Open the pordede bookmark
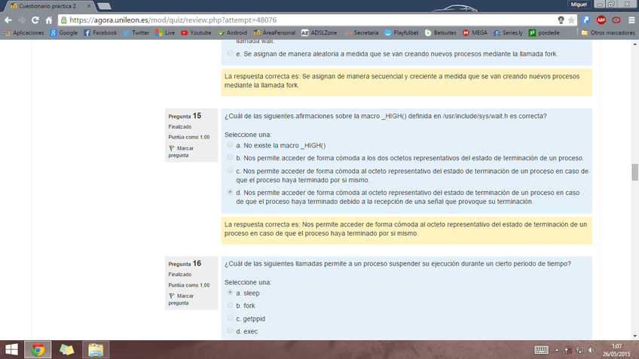Screen dimensions: 639x359 (x=544, y=32)
